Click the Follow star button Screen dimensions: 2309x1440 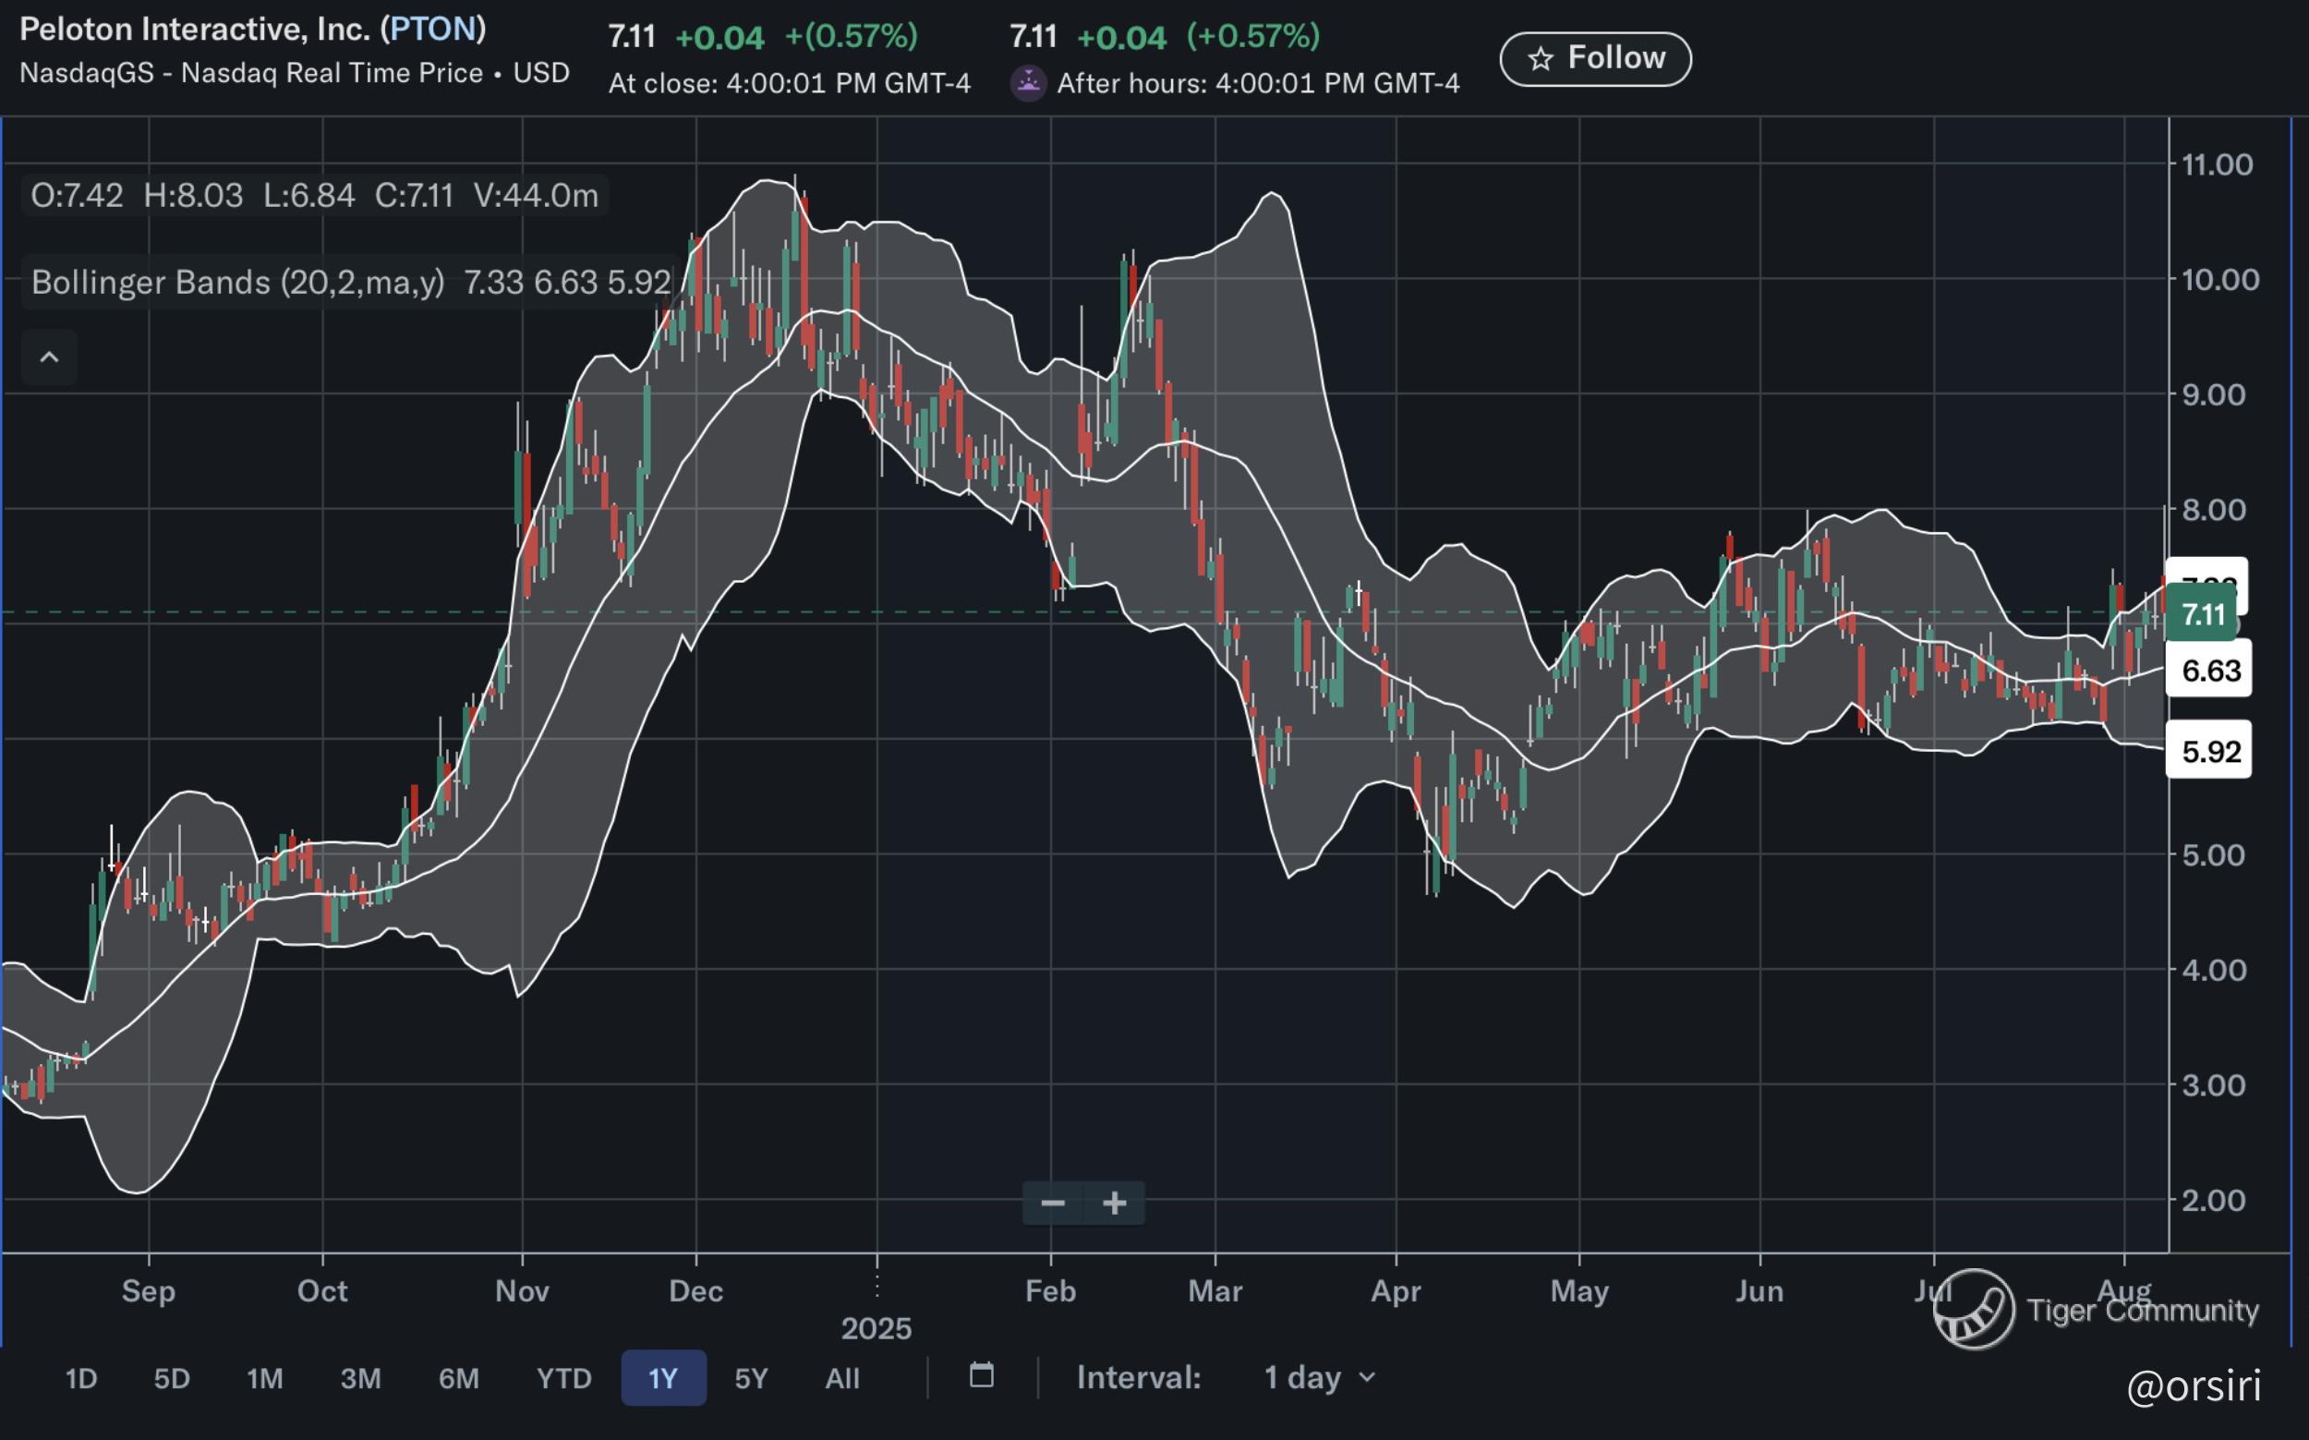pos(1595,59)
